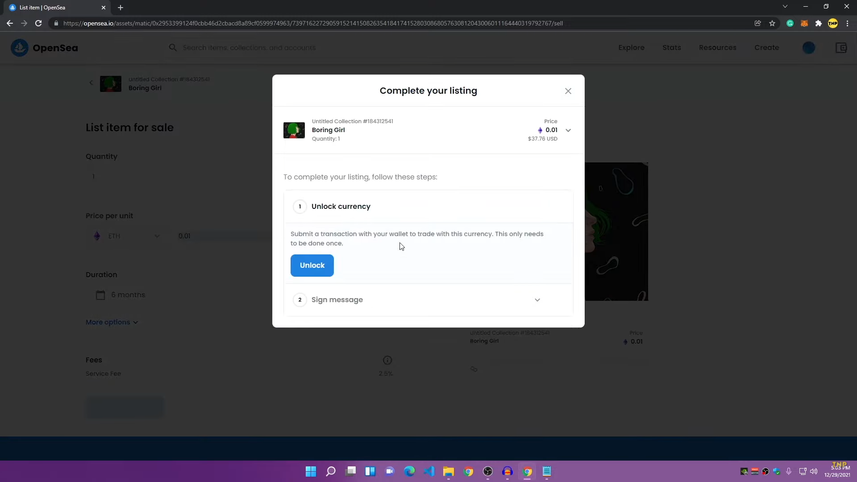Click the microphone icon in system tray
The image size is (857, 482).
point(789,471)
